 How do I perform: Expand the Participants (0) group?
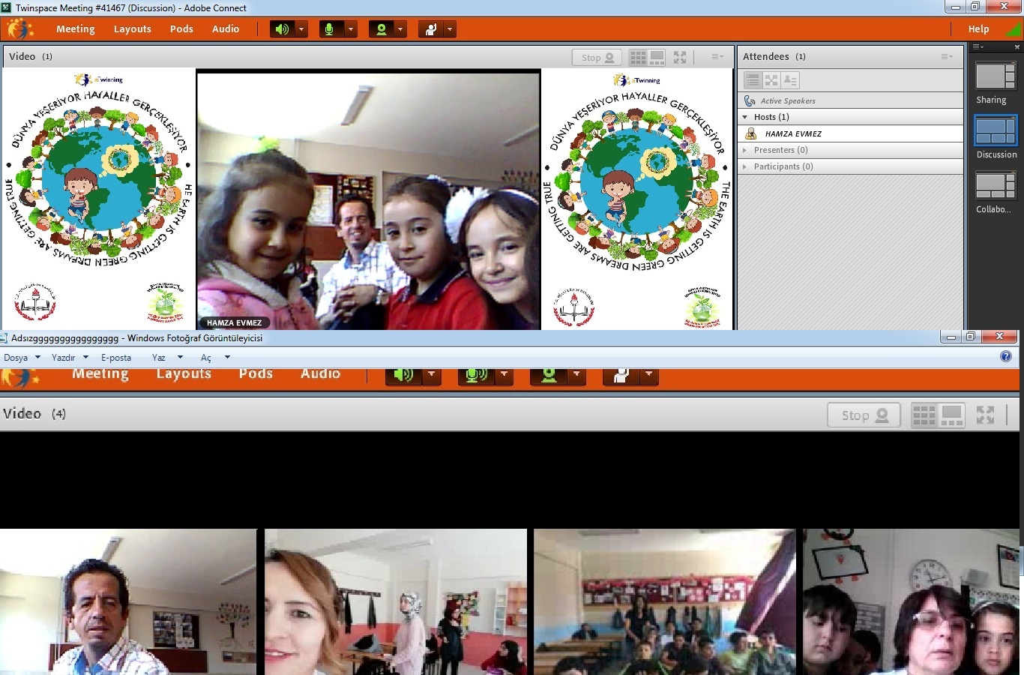744,166
